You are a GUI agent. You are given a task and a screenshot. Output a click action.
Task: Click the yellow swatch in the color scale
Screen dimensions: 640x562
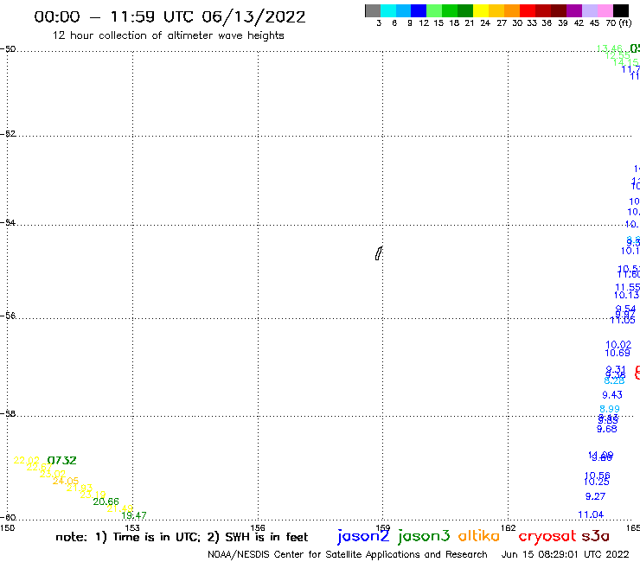[481, 11]
